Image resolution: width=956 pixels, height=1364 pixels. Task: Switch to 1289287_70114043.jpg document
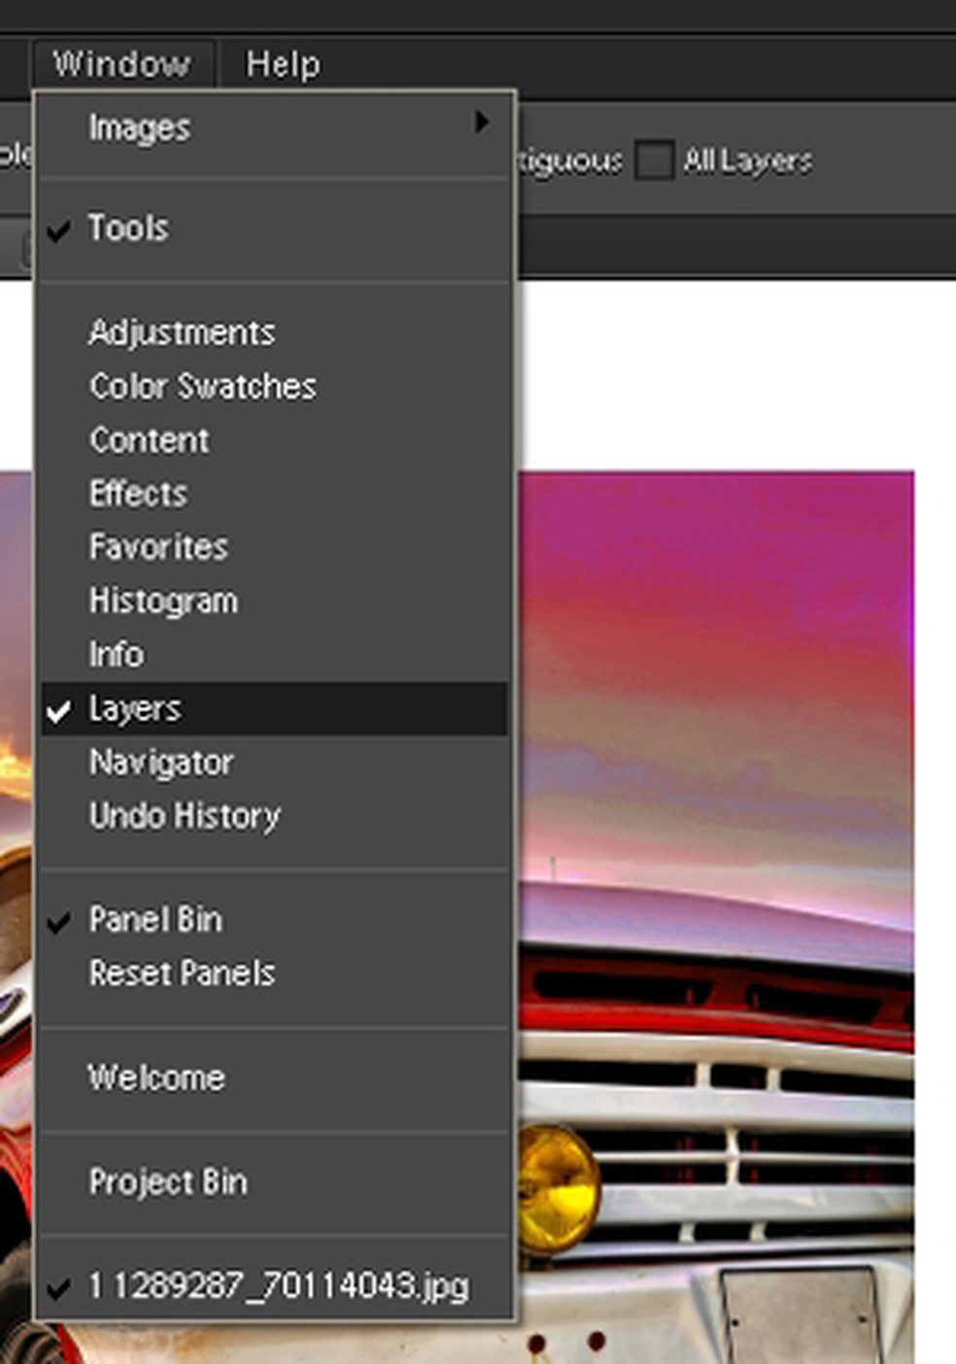278,1286
